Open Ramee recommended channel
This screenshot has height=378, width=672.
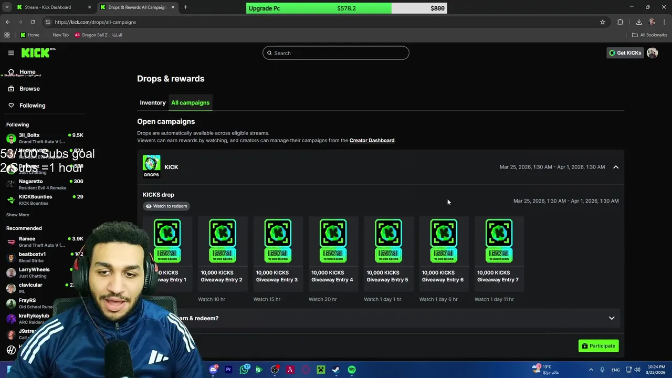[45, 241]
